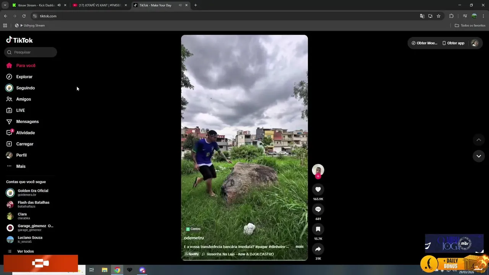
Task: Close the JOTAPÊ VS KANT tab
Action: pyautogui.click(x=126, y=5)
